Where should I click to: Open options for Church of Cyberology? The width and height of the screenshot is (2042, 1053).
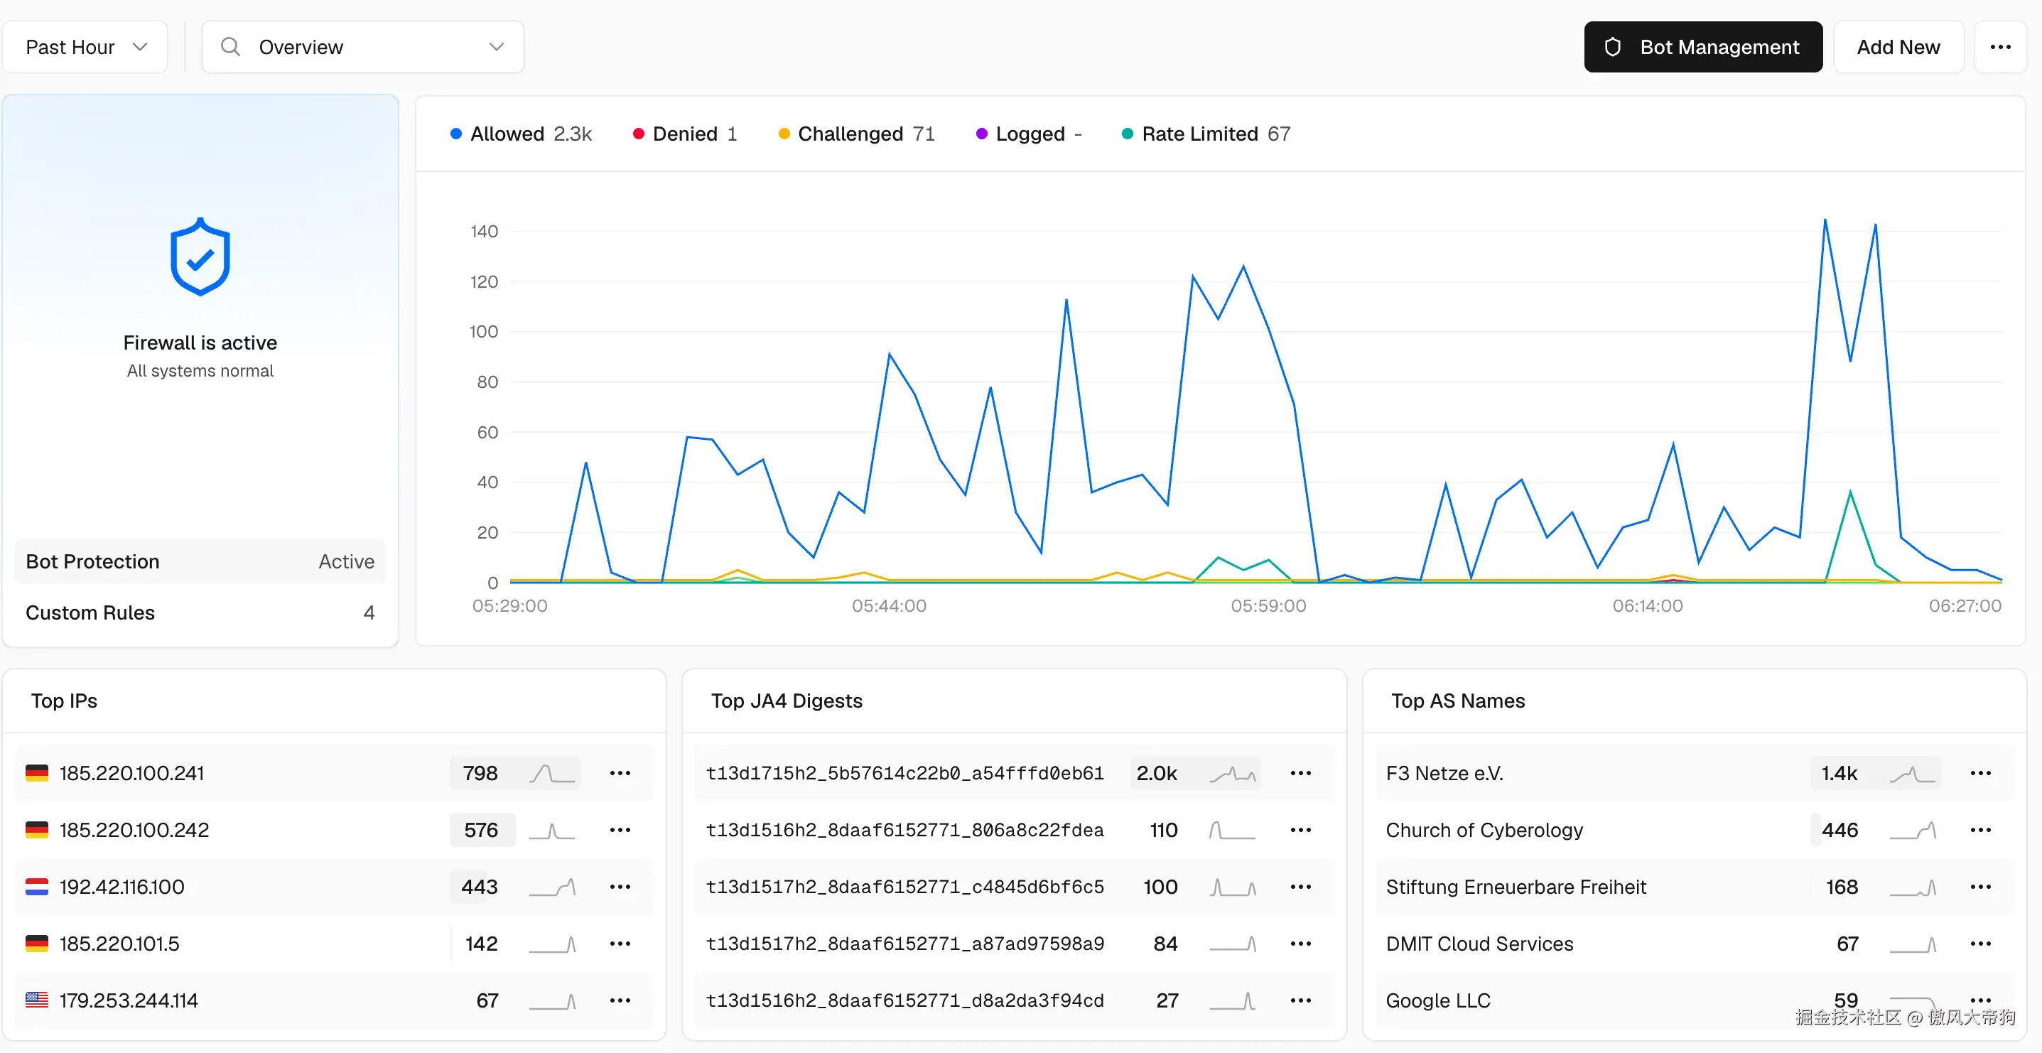pyautogui.click(x=1980, y=830)
